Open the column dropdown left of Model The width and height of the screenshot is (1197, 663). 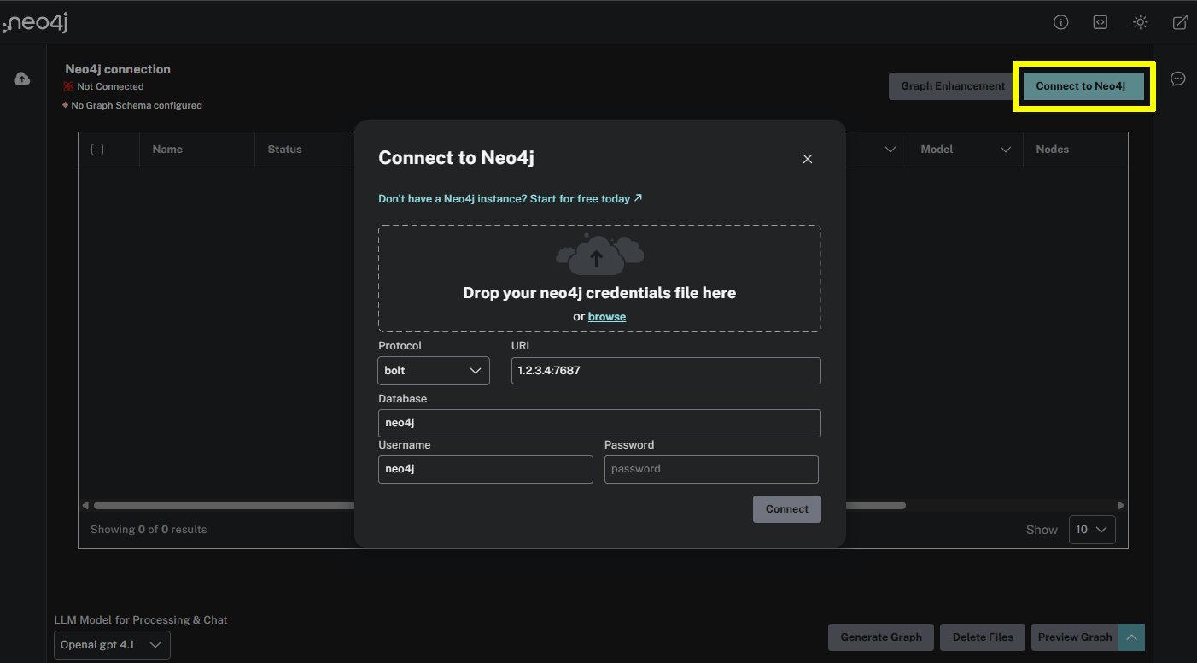[890, 150]
